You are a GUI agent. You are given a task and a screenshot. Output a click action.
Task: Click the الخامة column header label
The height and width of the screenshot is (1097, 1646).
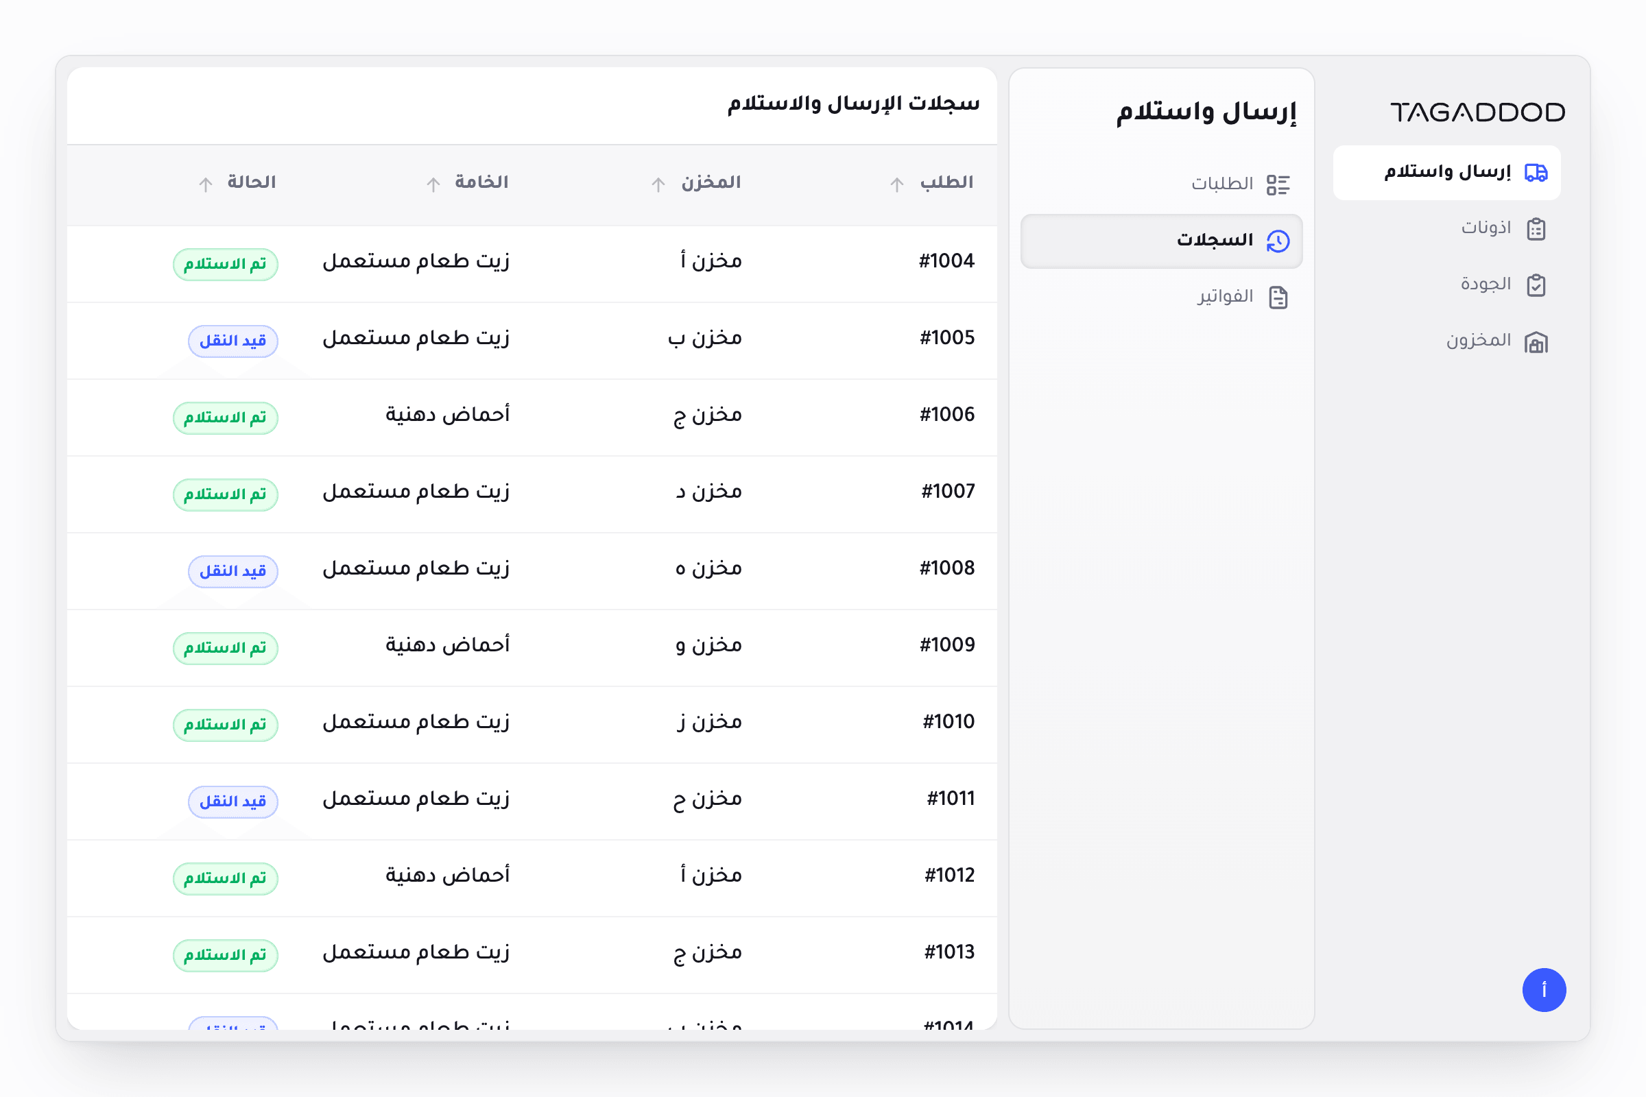[481, 182]
